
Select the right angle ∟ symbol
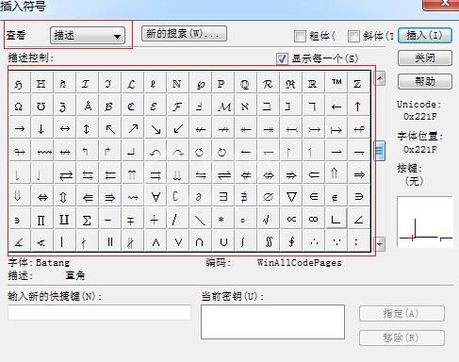pyautogui.click(x=336, y=220)
